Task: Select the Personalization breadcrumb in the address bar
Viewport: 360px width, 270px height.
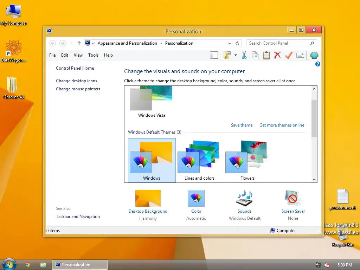Action: point(179,43)
